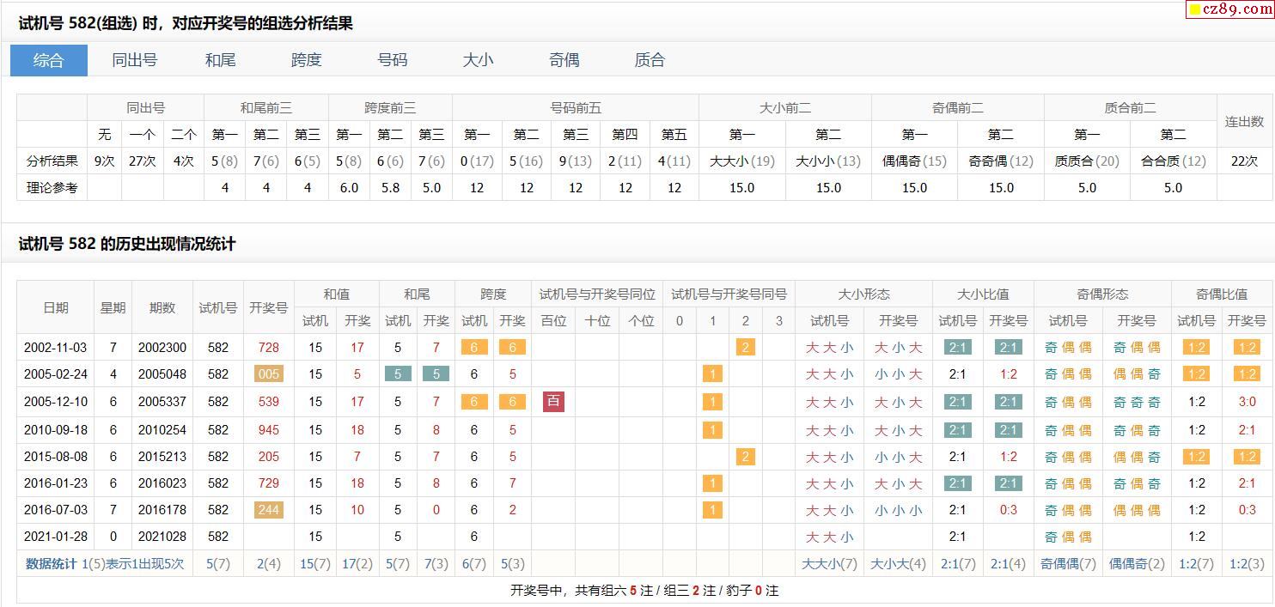
Task: Click the yellow square icon beside cz89.com
Action: 1195,10
